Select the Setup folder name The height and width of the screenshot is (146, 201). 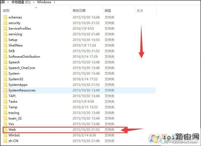click(13, 40)
